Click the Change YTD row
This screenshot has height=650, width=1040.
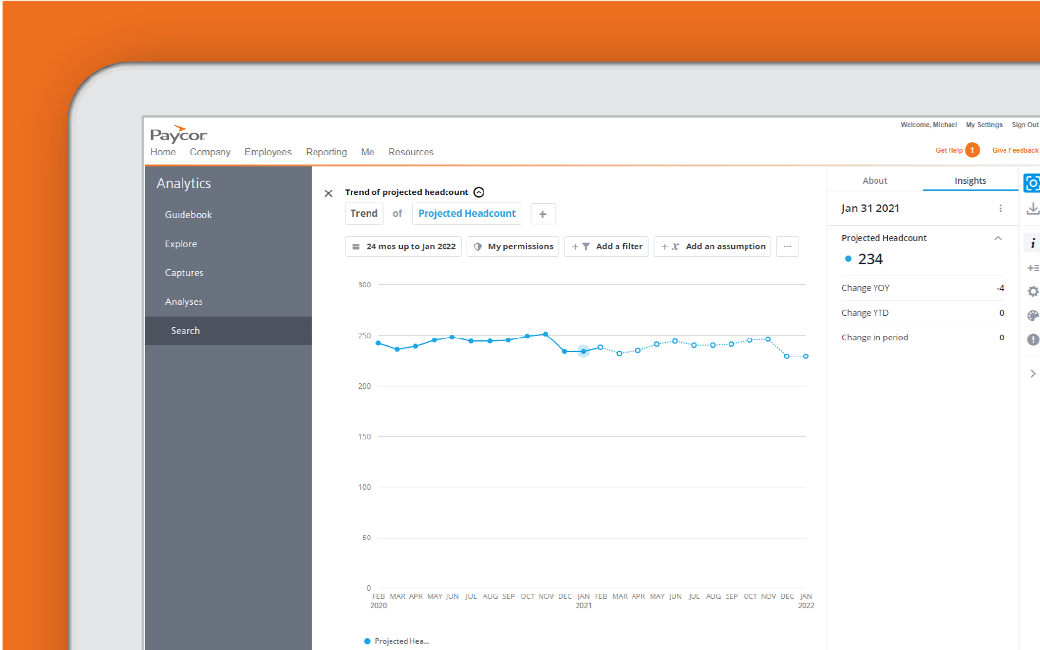[922, 313]
